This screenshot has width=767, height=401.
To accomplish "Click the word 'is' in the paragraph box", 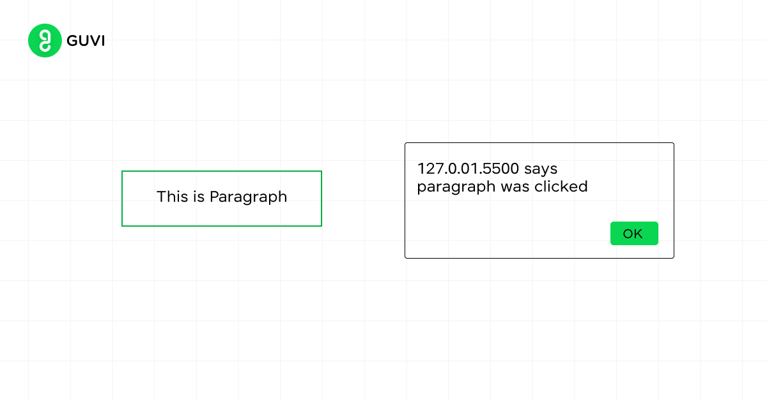I will (199, 197).
